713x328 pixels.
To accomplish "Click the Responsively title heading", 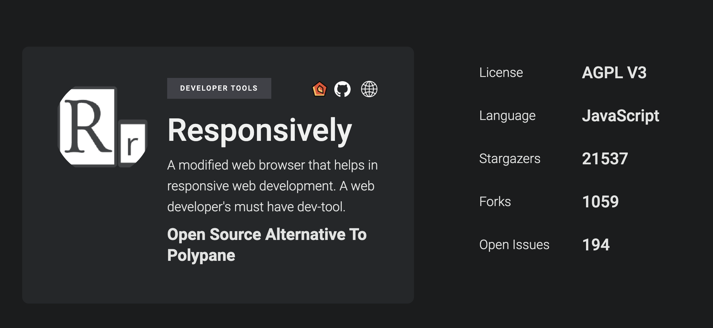I will point(260,130).
